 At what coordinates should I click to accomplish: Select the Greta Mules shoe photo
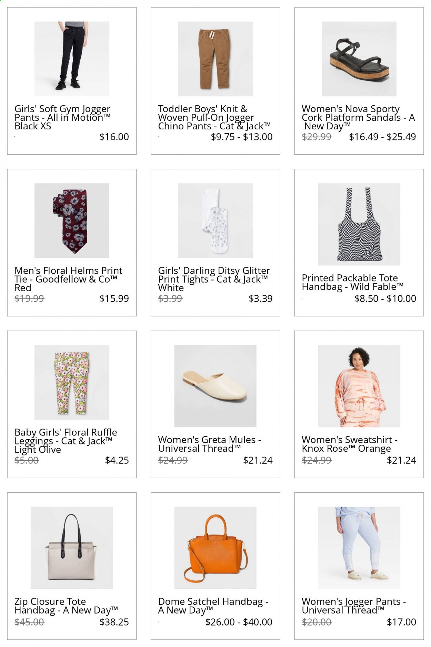tap(215, 386)
